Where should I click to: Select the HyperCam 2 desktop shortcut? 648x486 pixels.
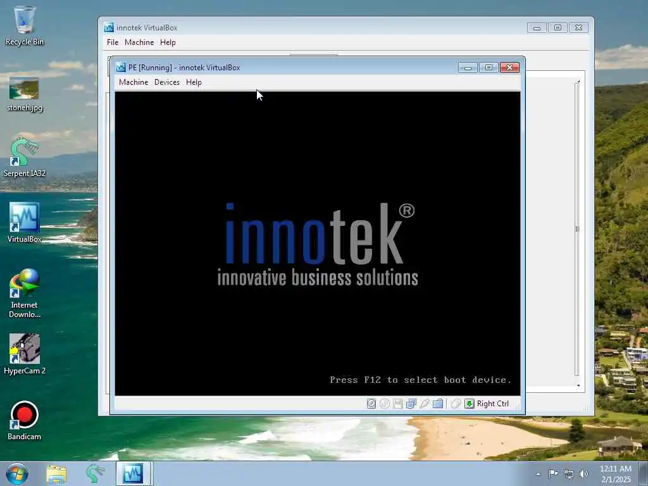pyautogui.click(x=25, y=354)
